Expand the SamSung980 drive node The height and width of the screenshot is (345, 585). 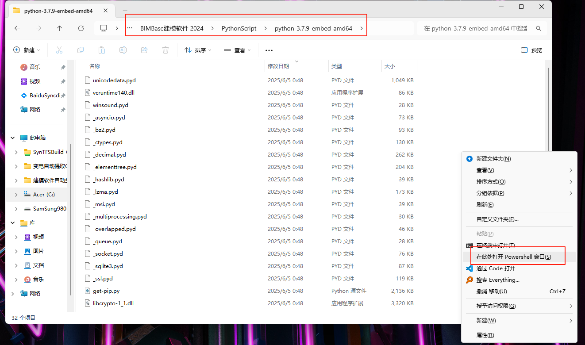(x=16, y=209)
